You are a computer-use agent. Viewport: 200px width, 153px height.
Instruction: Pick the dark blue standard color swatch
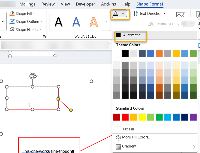click(185, 117)
